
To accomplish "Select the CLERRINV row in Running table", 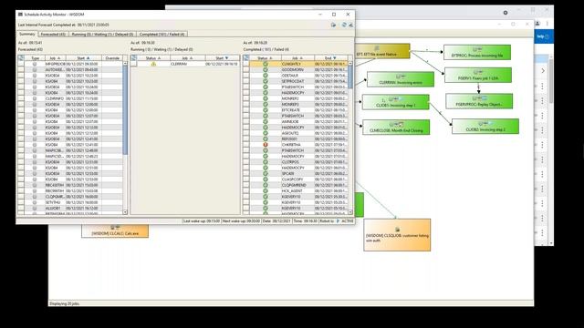I will 184,64.
